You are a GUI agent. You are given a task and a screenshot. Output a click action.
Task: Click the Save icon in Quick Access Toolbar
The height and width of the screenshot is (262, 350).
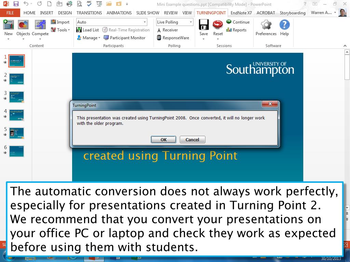tap(16, 4)
